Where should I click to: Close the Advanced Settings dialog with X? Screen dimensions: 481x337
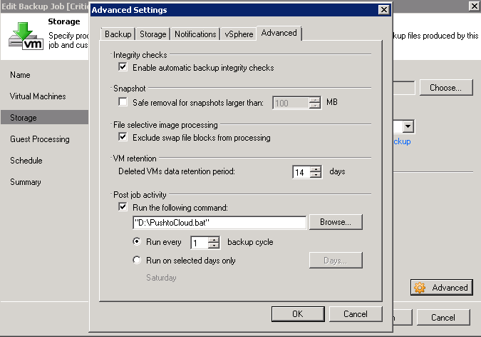tap(383, 10)
